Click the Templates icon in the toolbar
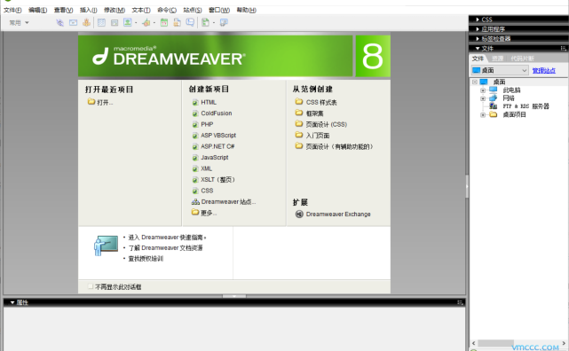 [x=205, y=22]
